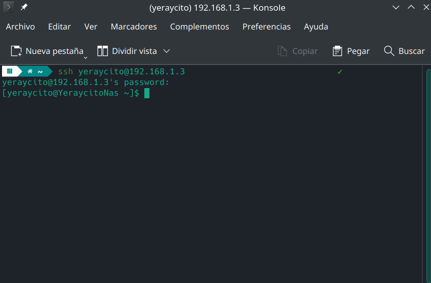431x283 pixels.
Task: Open the Archivo menu
Action: point(20,26)
